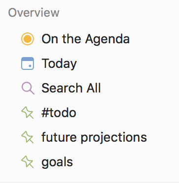Click the 'future projections' text label
Screen dimensions: 179x183
point(94,138)
